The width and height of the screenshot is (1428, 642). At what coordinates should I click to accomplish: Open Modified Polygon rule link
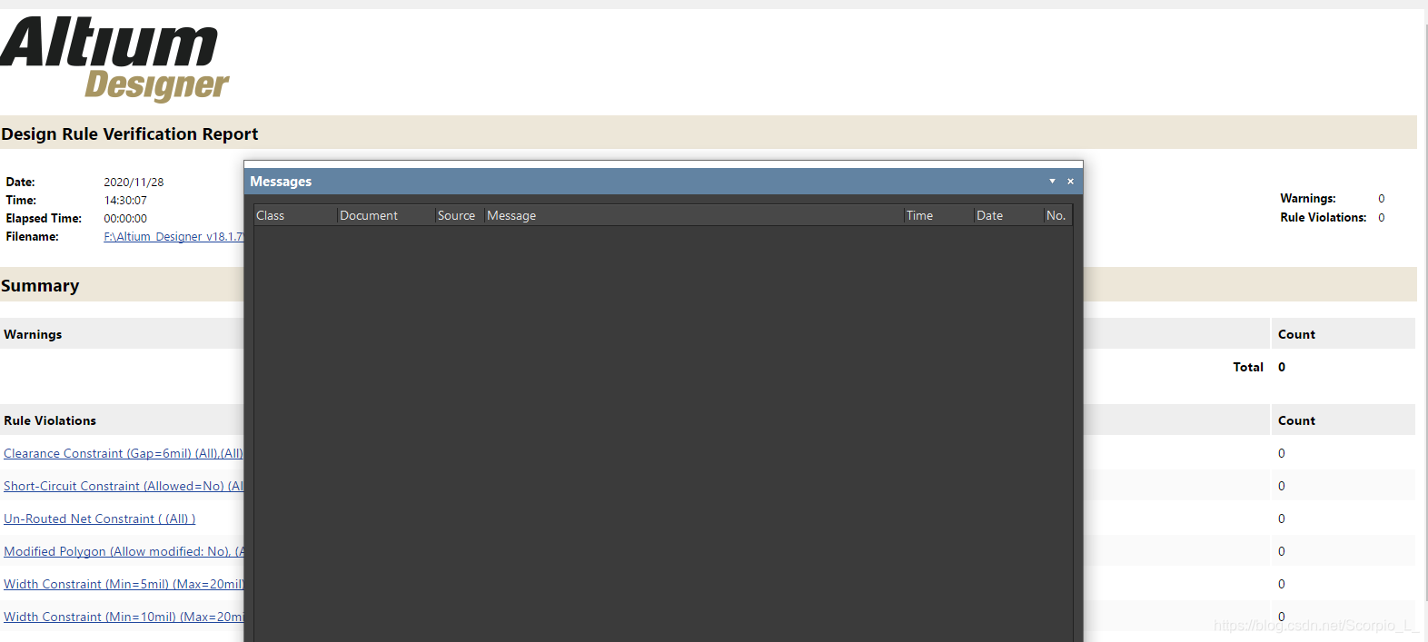[124, 551]
